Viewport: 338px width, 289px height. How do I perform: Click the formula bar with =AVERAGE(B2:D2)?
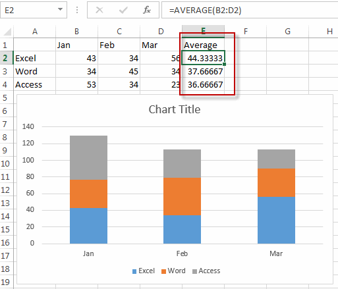pyautogui.click(x=250, y=10)
